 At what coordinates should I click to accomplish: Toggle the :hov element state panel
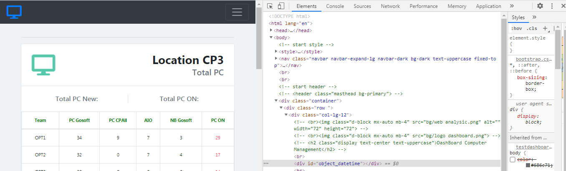pyautogui.click(x=516, y=28)
